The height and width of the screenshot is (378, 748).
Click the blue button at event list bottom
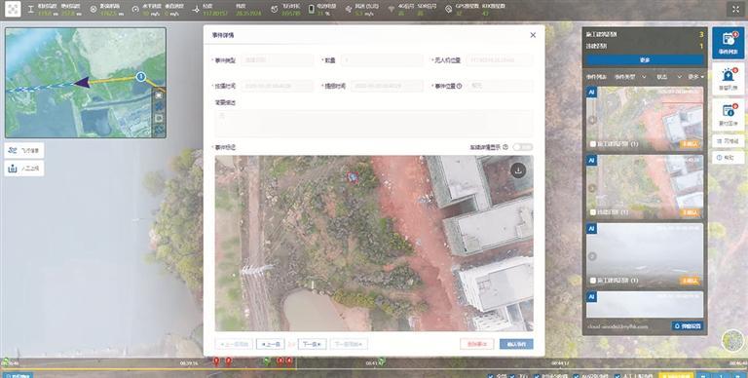(x=687, y=326)
